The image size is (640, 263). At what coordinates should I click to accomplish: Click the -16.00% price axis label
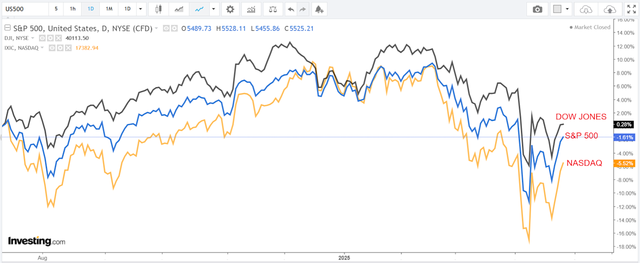tap(626, 233)
